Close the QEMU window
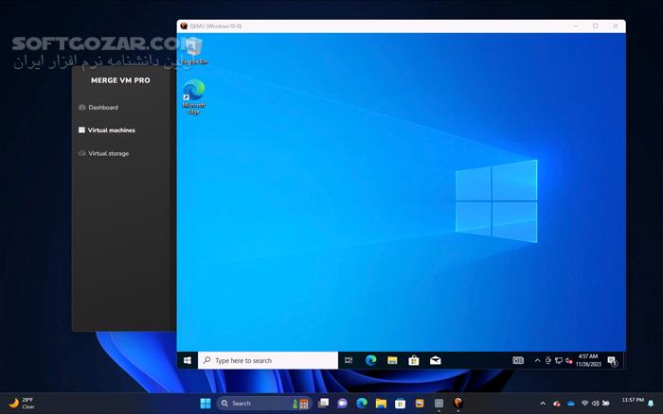Viewport: 663px width, 414px height. [616, 26]
